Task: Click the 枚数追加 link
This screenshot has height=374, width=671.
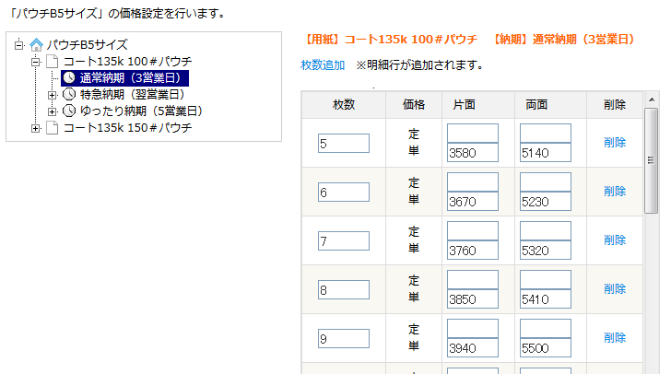Action: [x=323, y=65]
